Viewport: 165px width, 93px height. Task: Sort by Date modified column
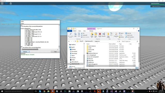[x=112, y=44]
